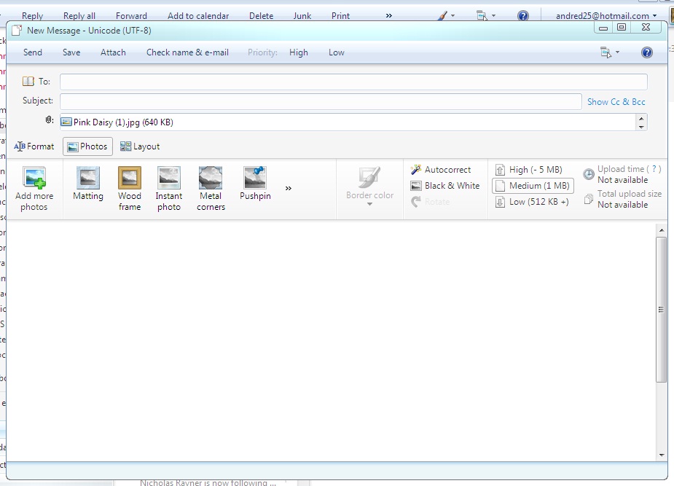
Task: Apply the Pushpin photo style
Action: pyautogui.click(x=255, y=184)
